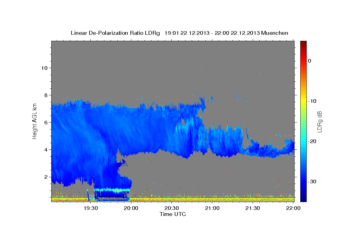The width and height of the screenshot is (364, 242).
Task: Click the 22:00 time tick label
Action: [294, 208]
